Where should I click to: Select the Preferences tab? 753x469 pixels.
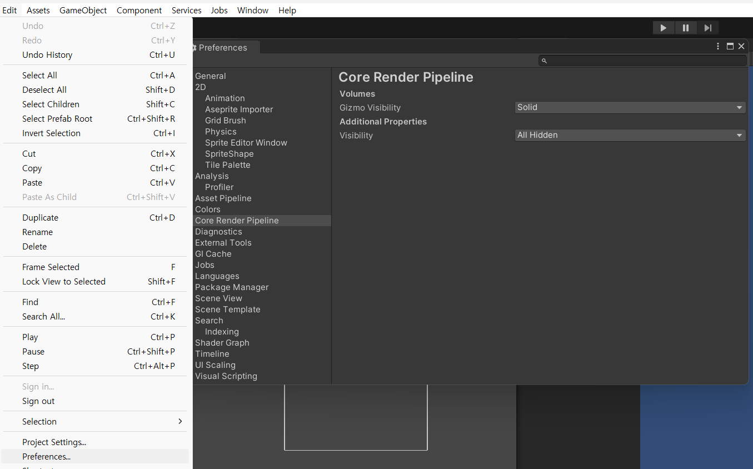[x=226, y=48]
